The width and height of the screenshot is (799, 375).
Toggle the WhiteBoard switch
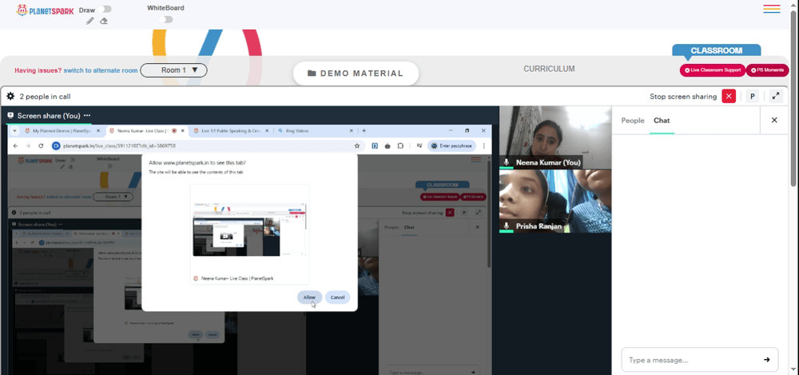(x=165, y=19)
